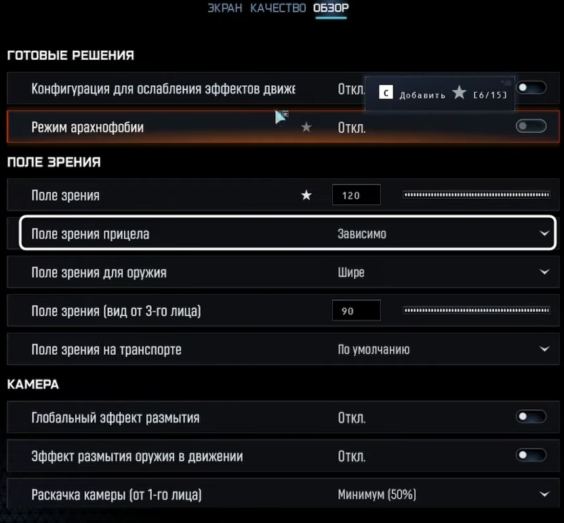The height and width of the screenshot is (523, 564).
Task: Click the Поле зрения value field showing 120
Action: (x=356, y=195)
